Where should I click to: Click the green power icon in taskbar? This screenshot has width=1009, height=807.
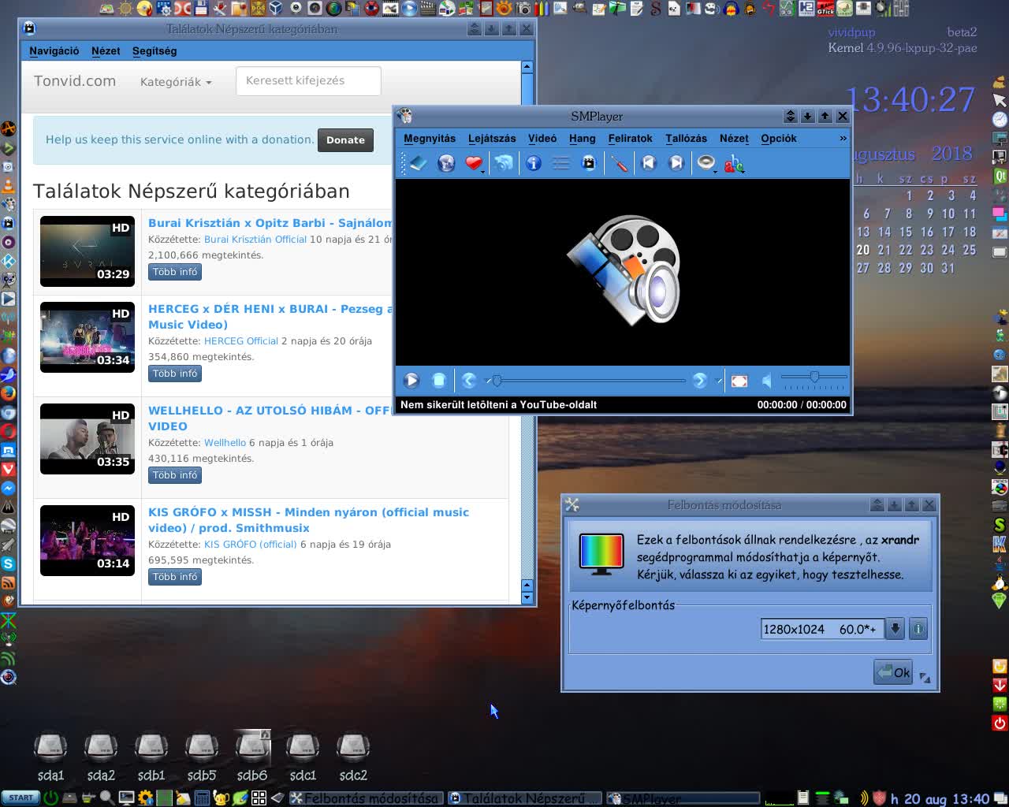click(x=50, y=798)
